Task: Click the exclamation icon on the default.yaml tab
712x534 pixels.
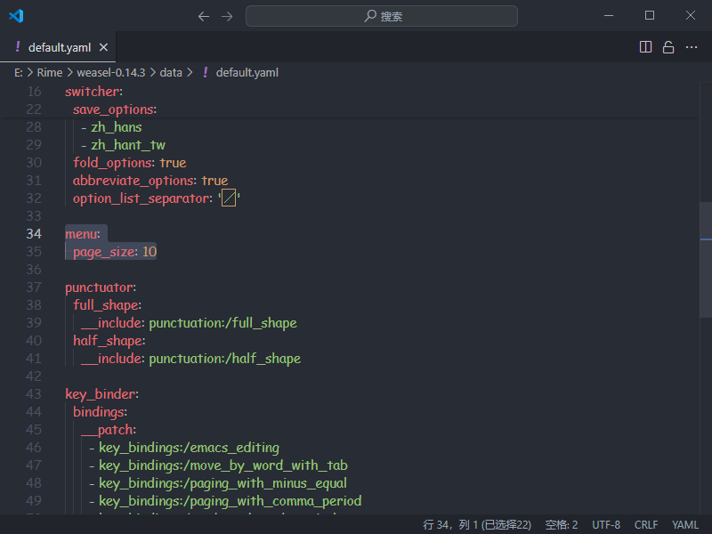Action: click(17, 47)
